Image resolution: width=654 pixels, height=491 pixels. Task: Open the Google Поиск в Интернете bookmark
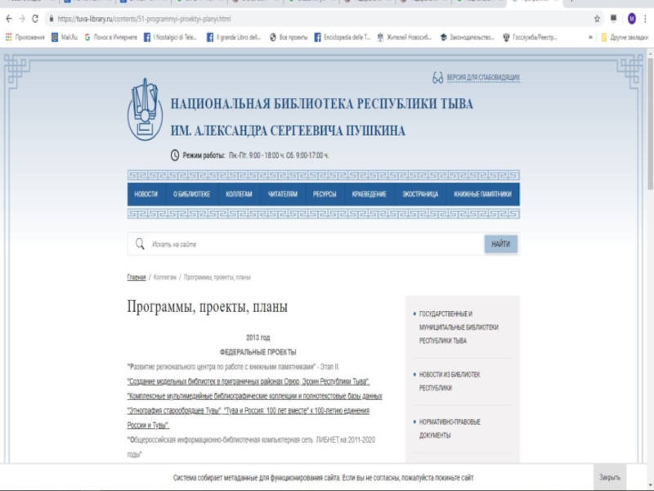[110, 38]
